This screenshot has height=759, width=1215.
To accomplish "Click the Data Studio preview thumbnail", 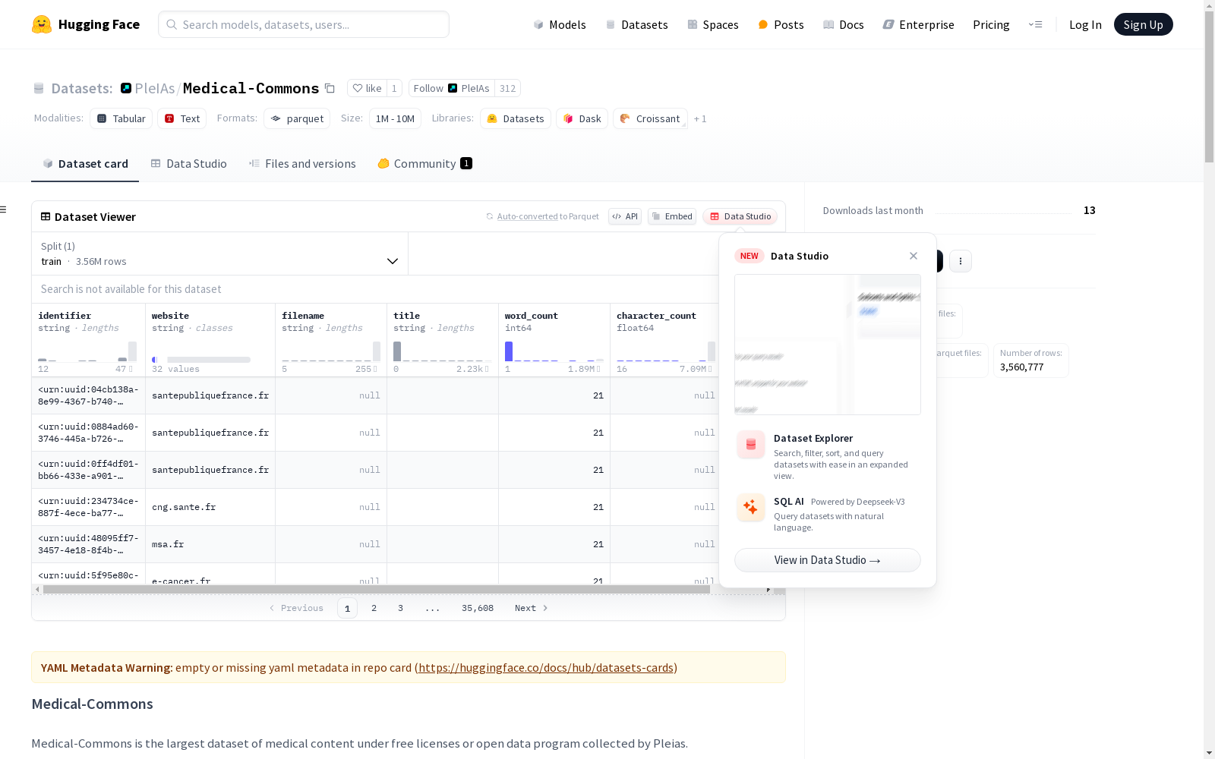I will [828, 345].
